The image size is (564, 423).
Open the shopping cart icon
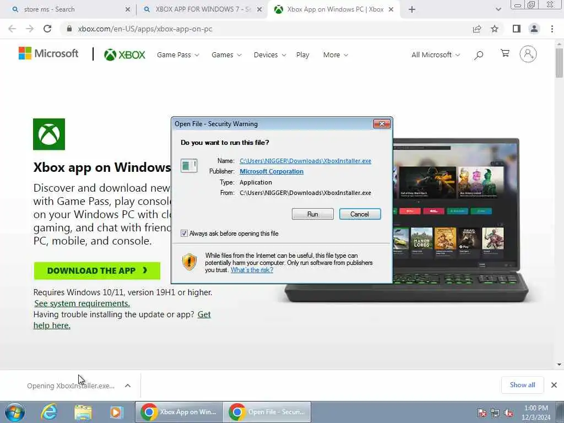point(505,53)
